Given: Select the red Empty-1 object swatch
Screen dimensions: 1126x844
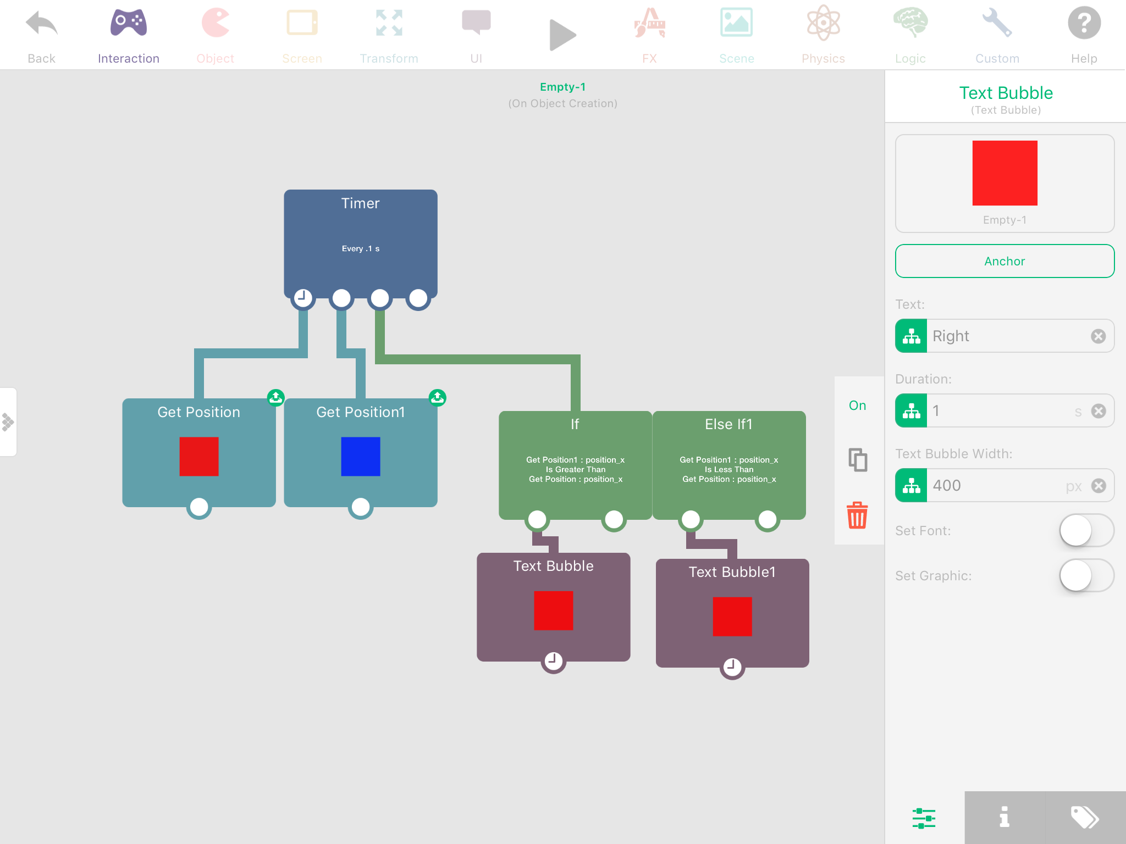Looking at the screenshot, I should coord(1004,173).
